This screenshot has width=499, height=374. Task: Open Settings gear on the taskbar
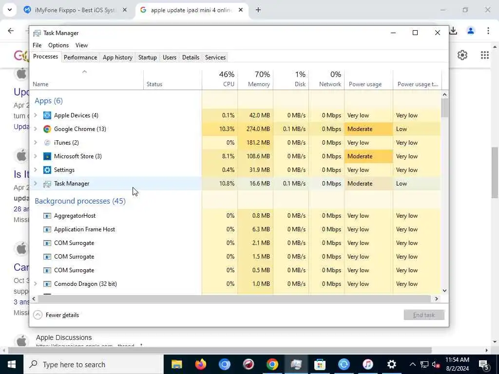(x=391, y=364)
